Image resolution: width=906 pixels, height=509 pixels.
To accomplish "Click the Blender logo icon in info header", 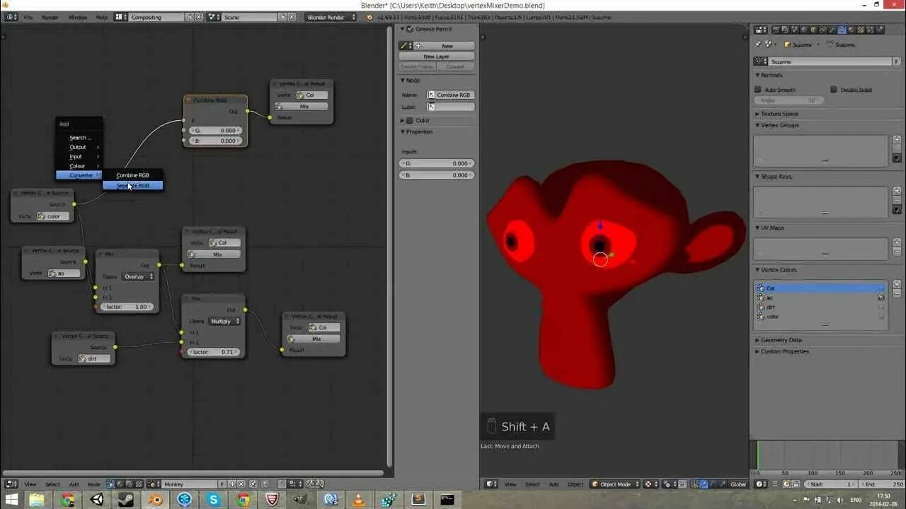I will 369,17.
